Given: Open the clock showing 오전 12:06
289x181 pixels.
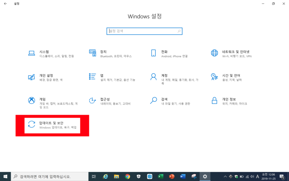Looking at the screenshot, I should click(x=268, y=177).
